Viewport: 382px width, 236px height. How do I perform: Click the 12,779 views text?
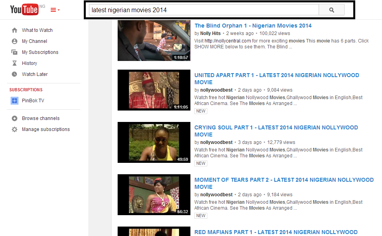(281, 142)
